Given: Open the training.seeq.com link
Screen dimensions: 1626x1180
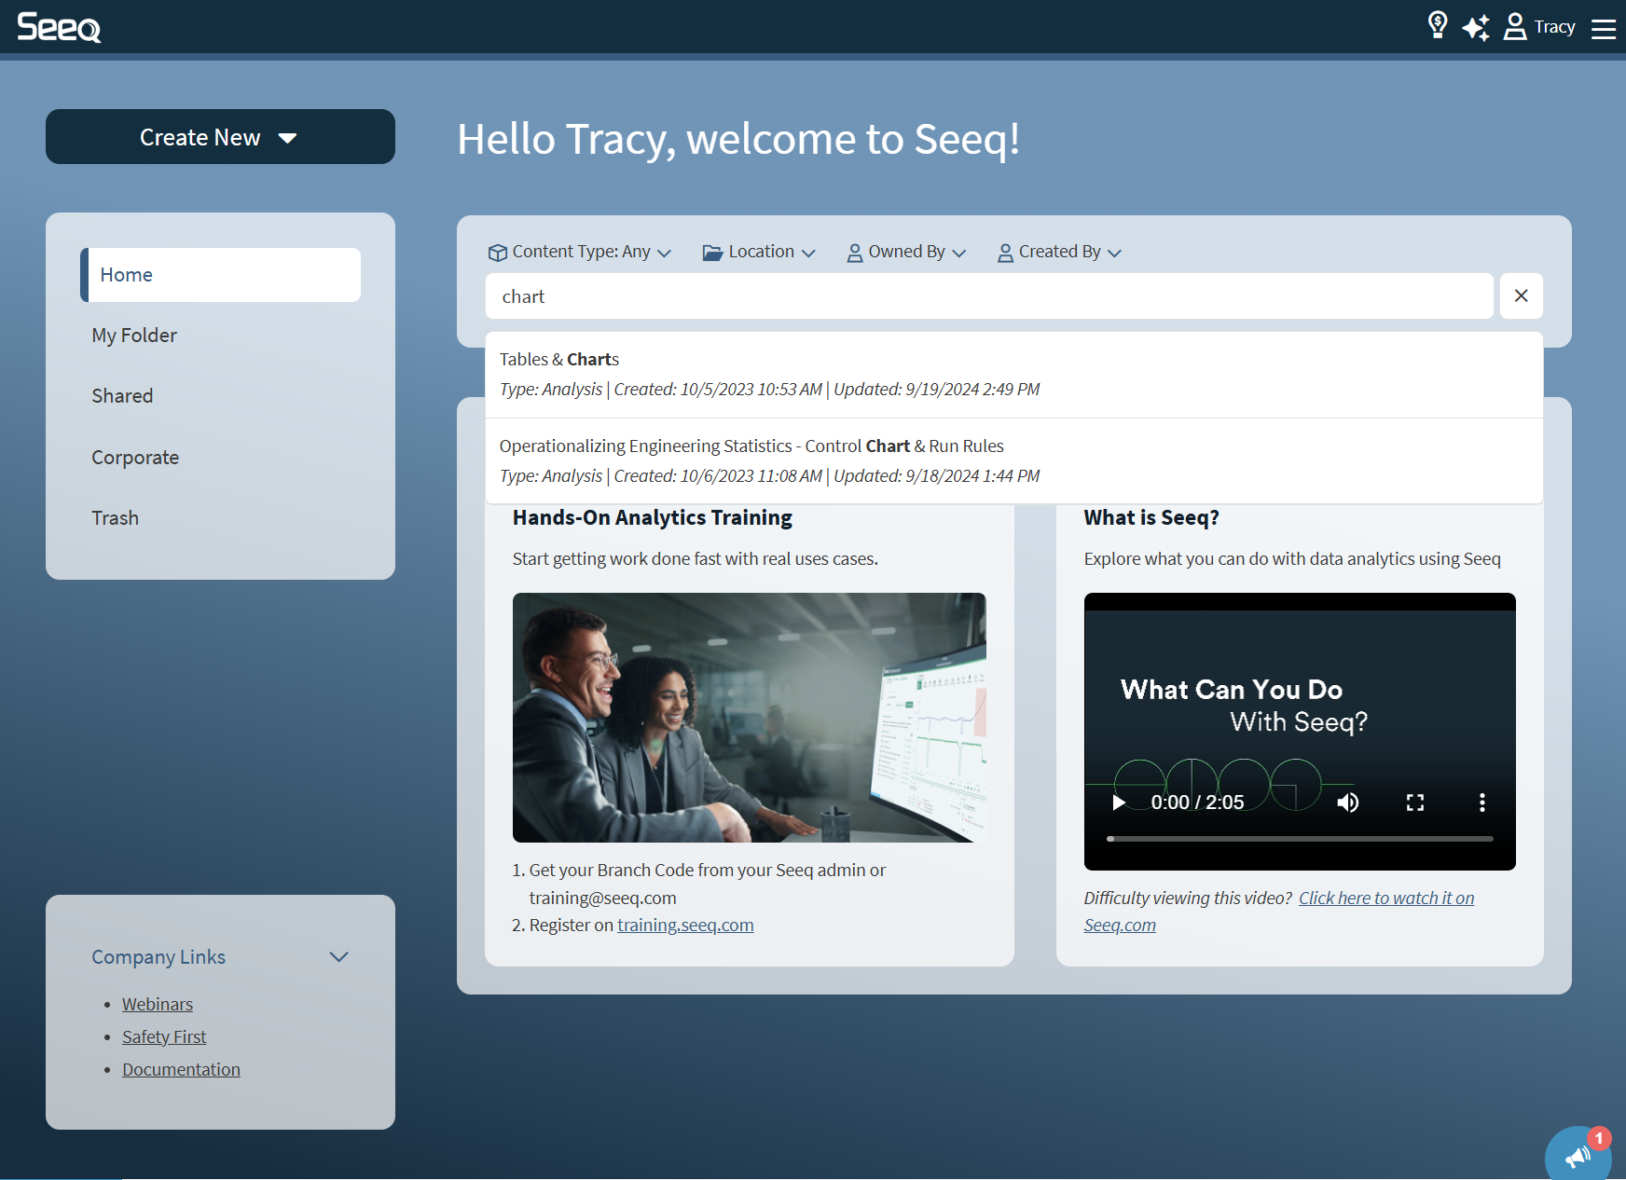Looking at the screenshot, I should pyautogui.click(x=685, y=926).
